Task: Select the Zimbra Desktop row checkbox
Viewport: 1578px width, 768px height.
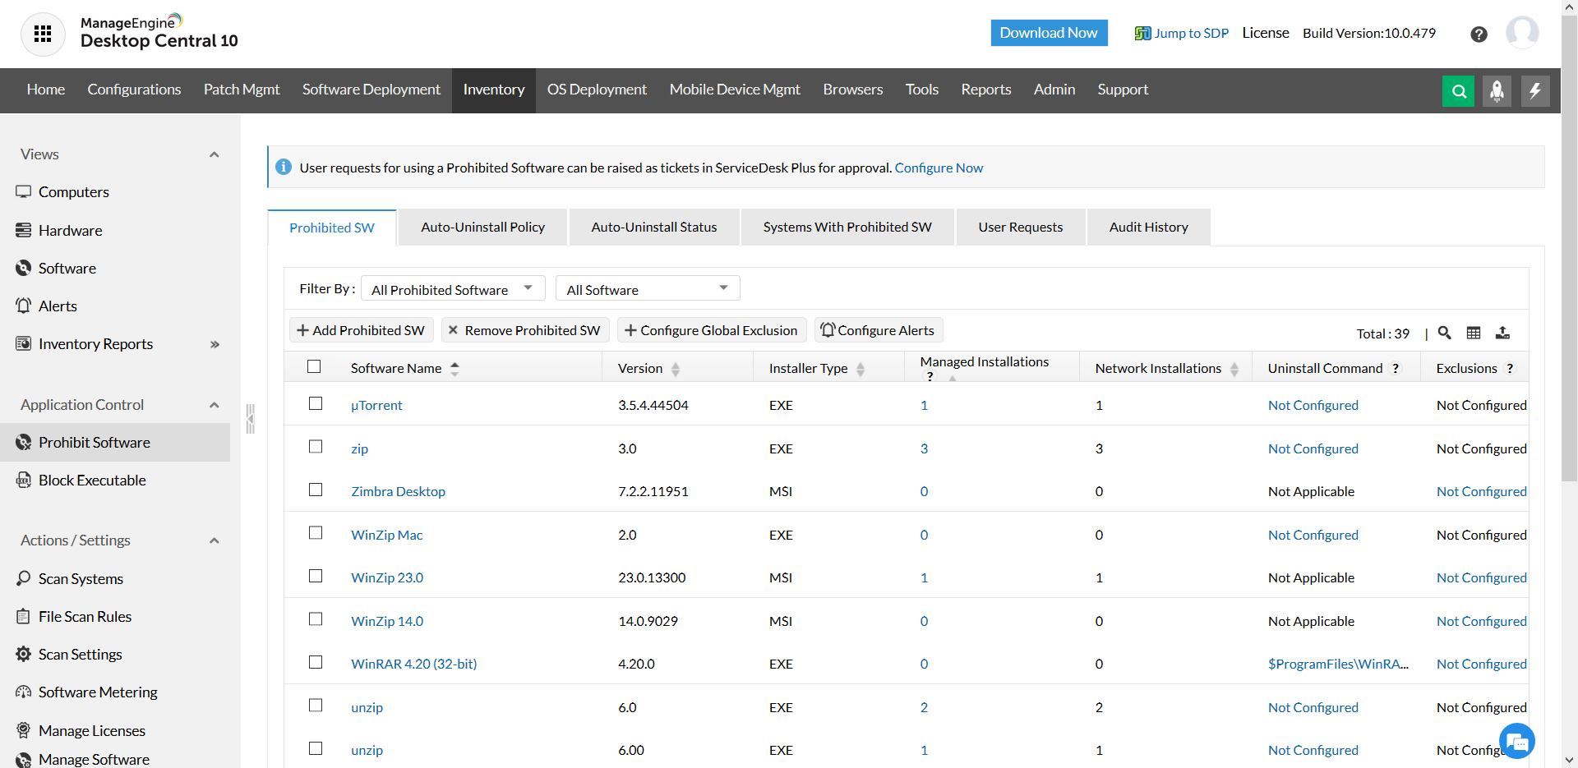Action: pos(316,490)
